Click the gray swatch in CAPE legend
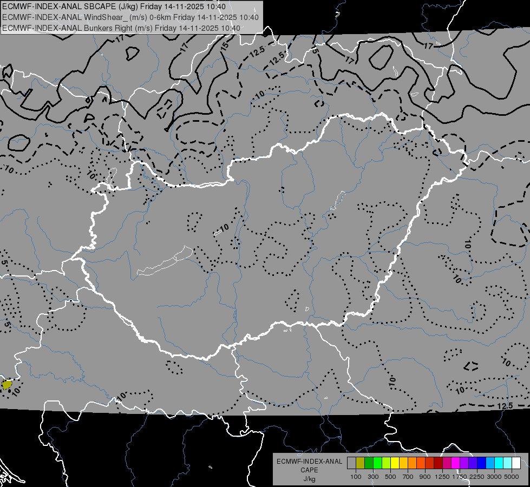 (x=351, y=463)
